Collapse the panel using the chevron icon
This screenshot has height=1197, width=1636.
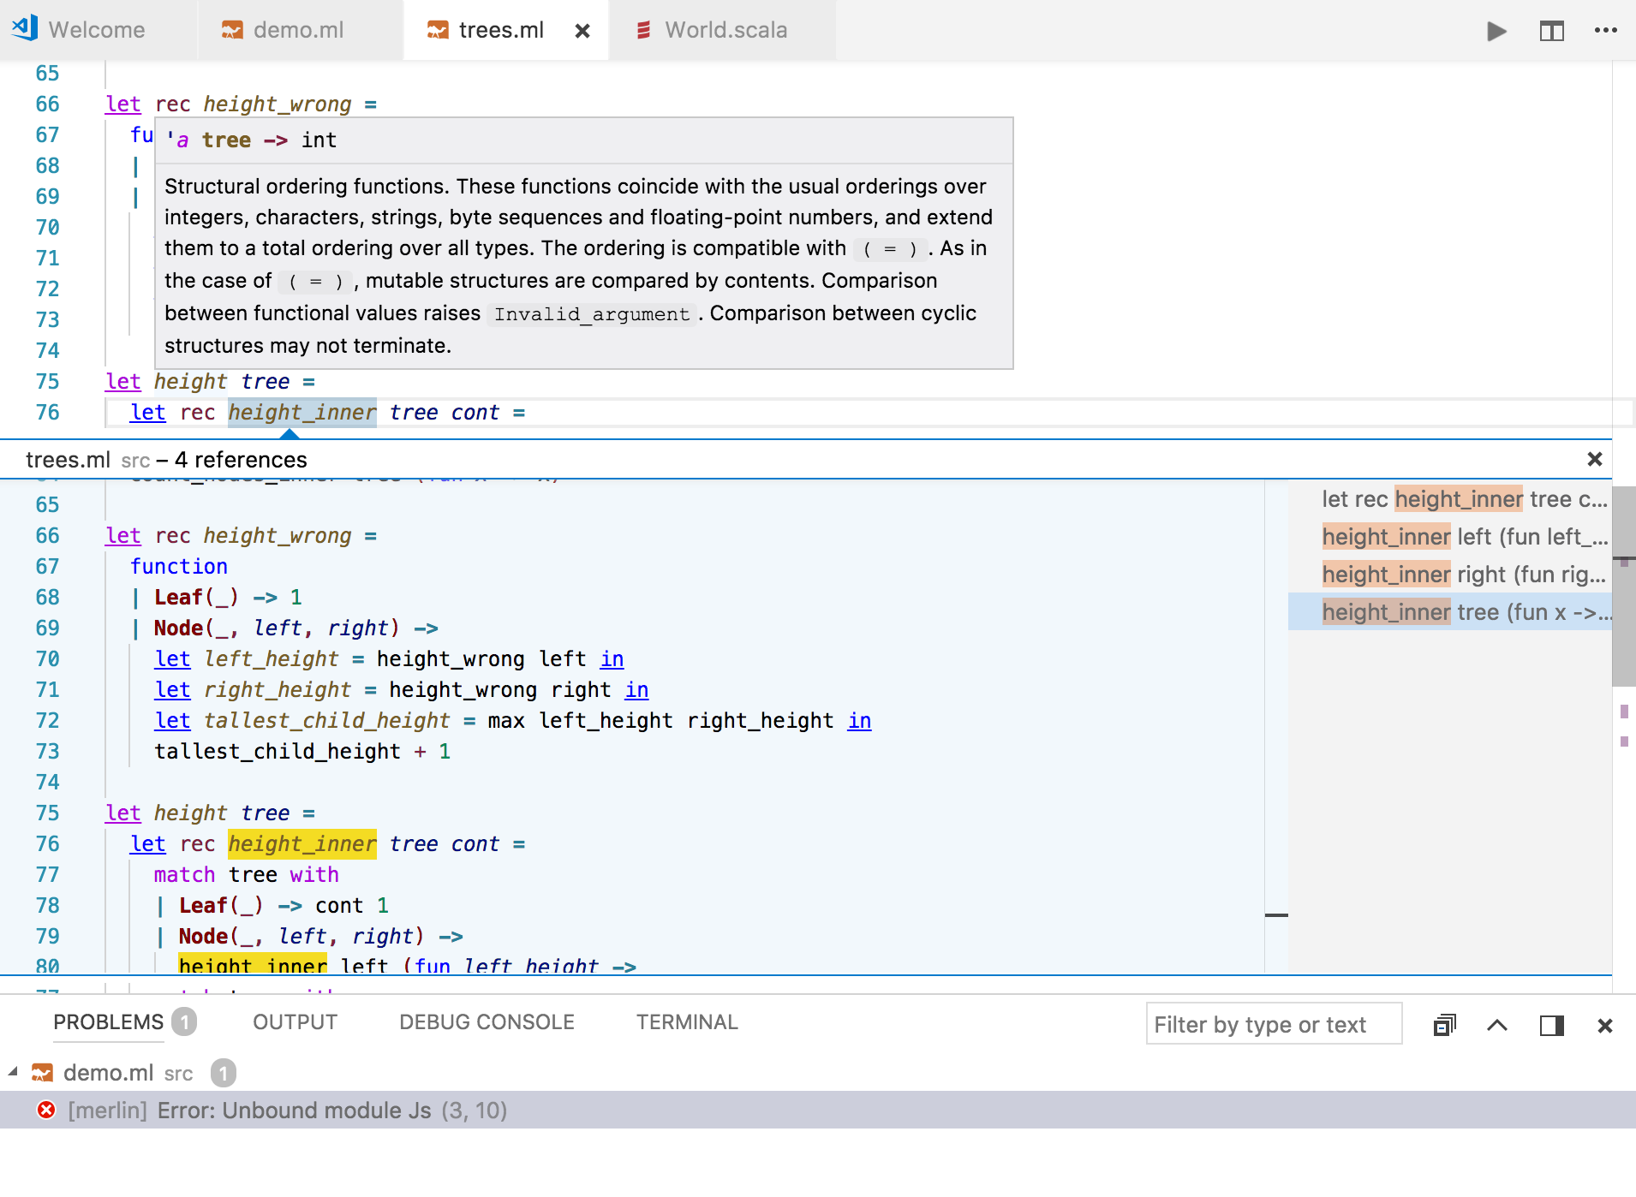pyautogui.click(x=1498, y=1024)
